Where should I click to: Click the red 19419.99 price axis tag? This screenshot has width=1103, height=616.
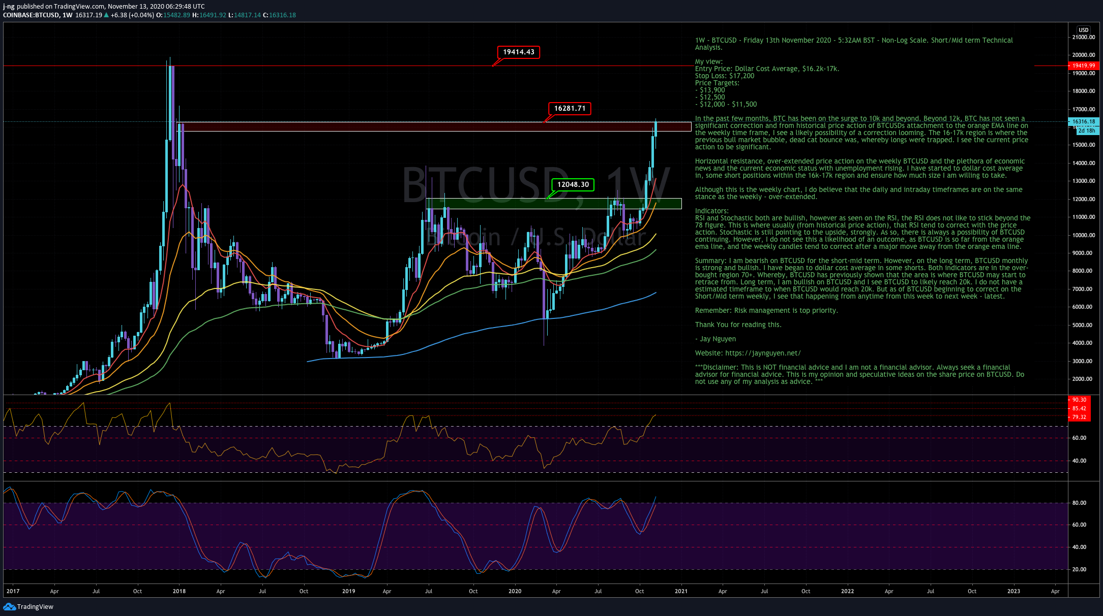point(1083,66)
